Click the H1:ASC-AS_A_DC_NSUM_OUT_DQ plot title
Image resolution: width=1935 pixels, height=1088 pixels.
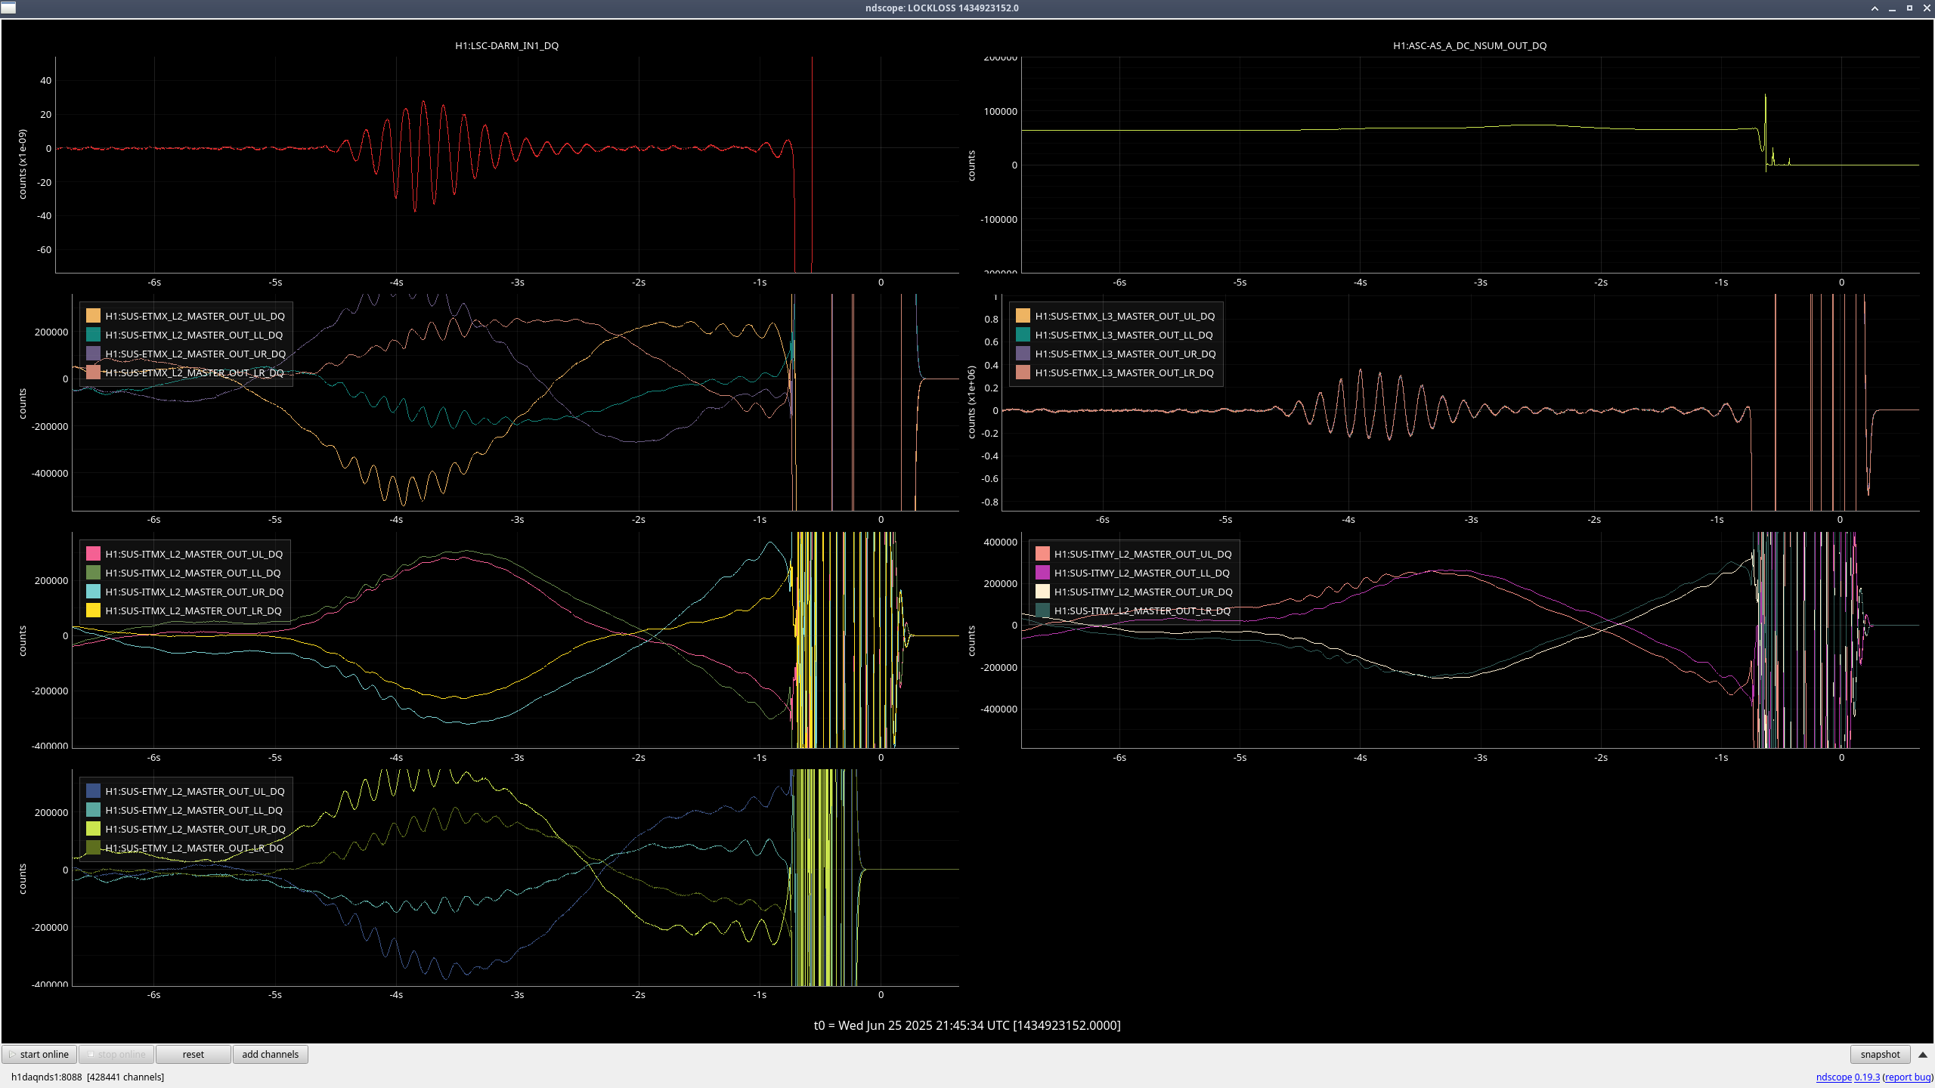point(1469,45)
